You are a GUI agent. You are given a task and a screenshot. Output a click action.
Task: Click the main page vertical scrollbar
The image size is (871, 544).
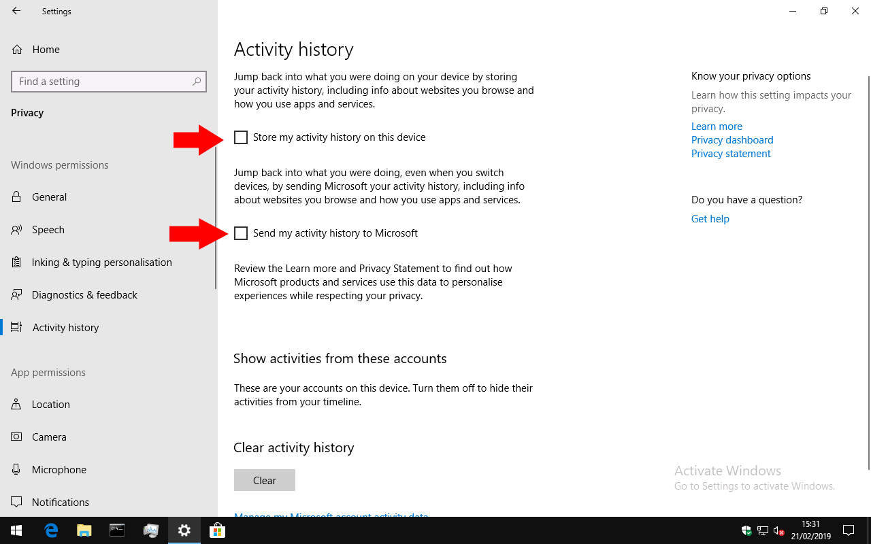pyautogui.click(x=868, y=272)
